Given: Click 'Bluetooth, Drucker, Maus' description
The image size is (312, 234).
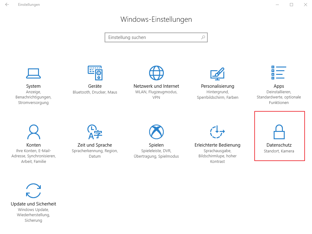Looking at the screenshot, I should click(x=95, y=92).
